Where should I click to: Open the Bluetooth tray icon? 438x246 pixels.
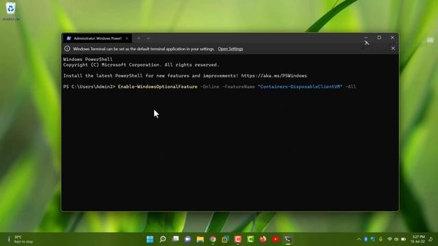(366, 239)
